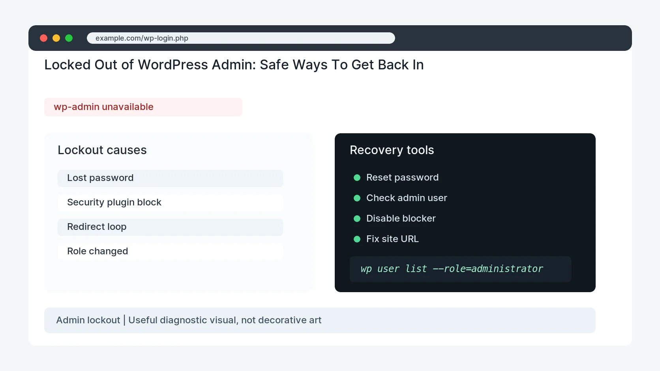Click the 'wp-admin unavailable' error banner
Viewport: 660px width, 371px height.
[x=143, y=107]
